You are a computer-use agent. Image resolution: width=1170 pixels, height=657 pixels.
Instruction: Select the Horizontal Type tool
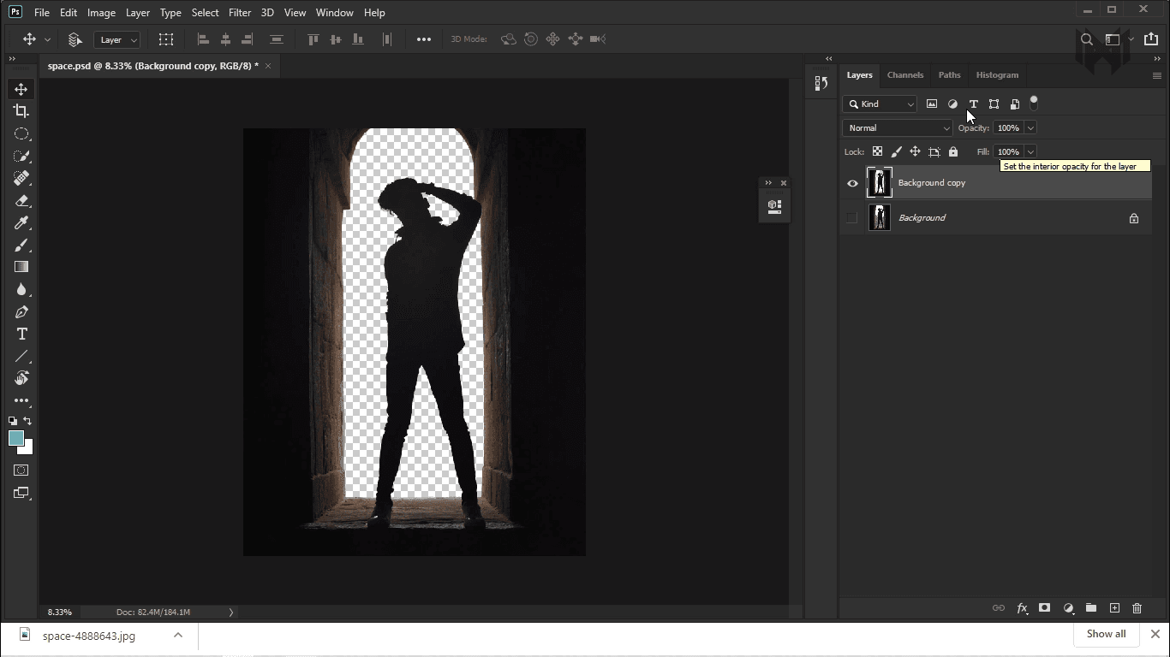pyautogui.click(x=21, y=334)
